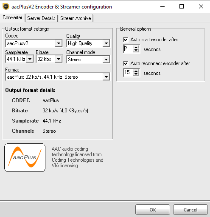
Task: Decrease auto reconnect seconds with down arrow
Action: click(x=136, y=74)
